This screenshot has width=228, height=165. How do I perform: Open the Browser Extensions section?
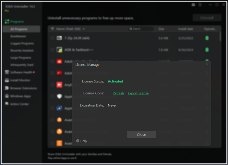[21, 88]
